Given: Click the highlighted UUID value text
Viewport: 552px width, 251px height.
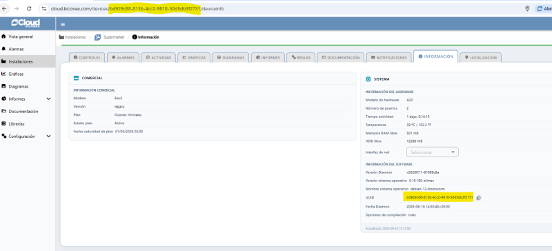Looking at the screenshot, I should 439,197.
